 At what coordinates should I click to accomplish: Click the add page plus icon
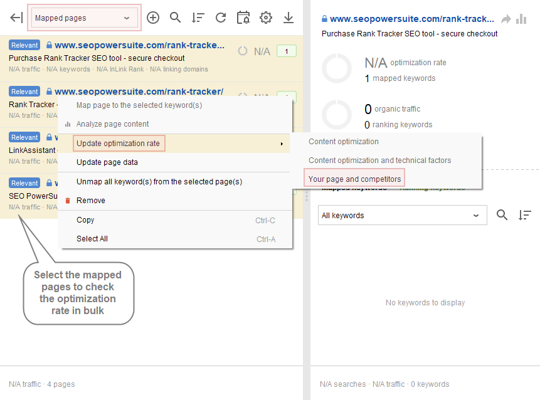153,18
